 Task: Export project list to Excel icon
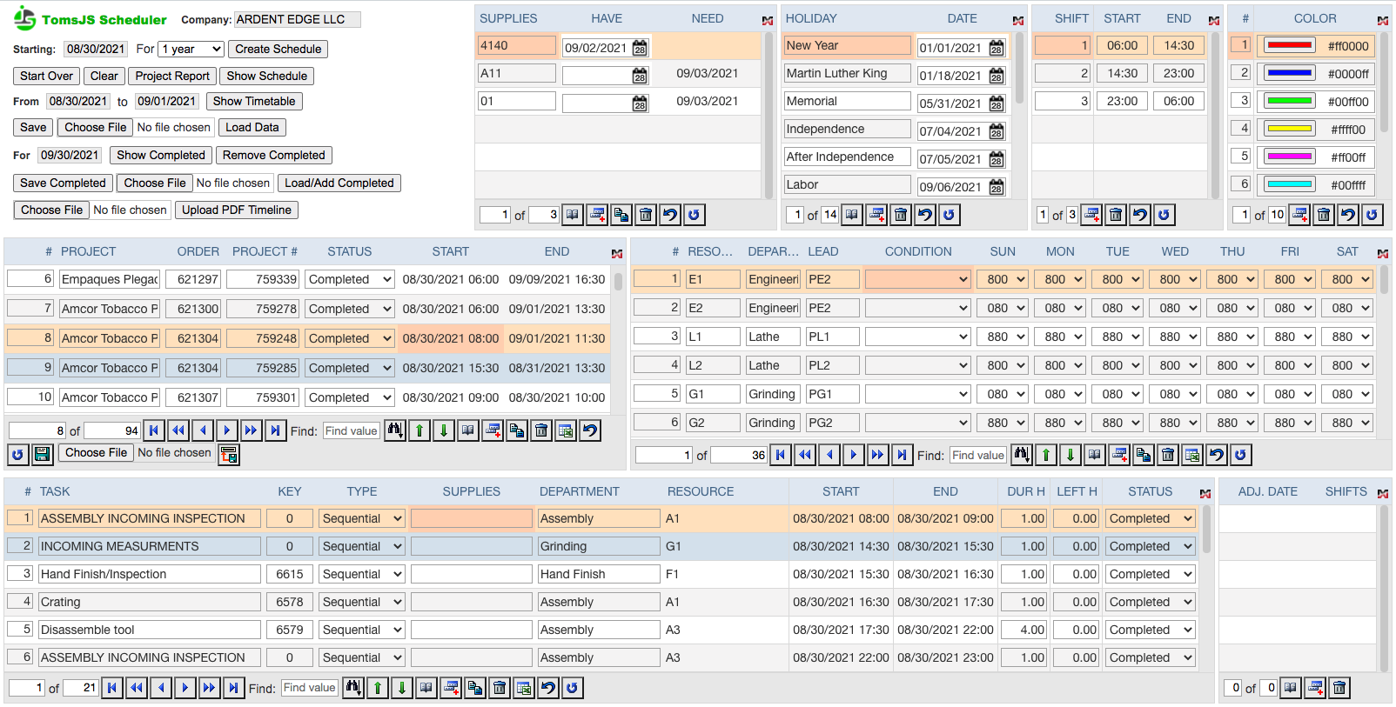point(566,430)
